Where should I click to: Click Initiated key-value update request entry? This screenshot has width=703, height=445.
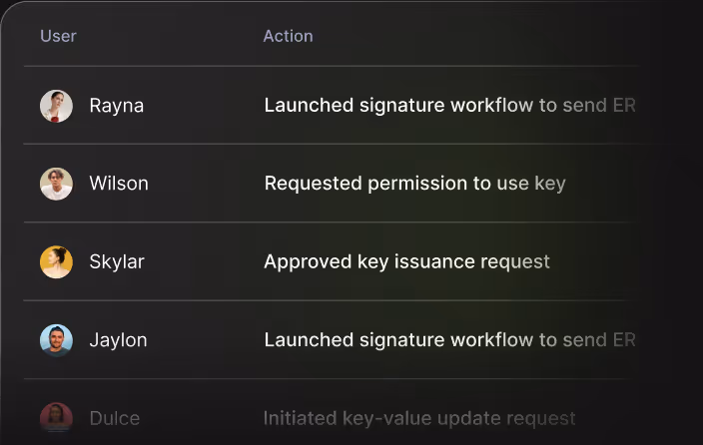[419, 418]
